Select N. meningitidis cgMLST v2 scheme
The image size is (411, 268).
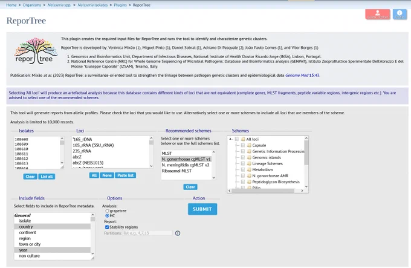pos(186,165)
